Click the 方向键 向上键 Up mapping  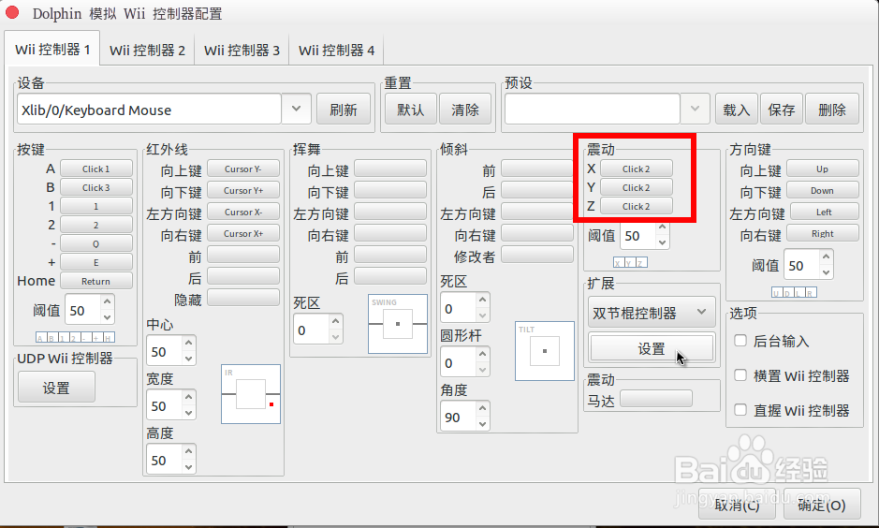(x=823, y=169)
